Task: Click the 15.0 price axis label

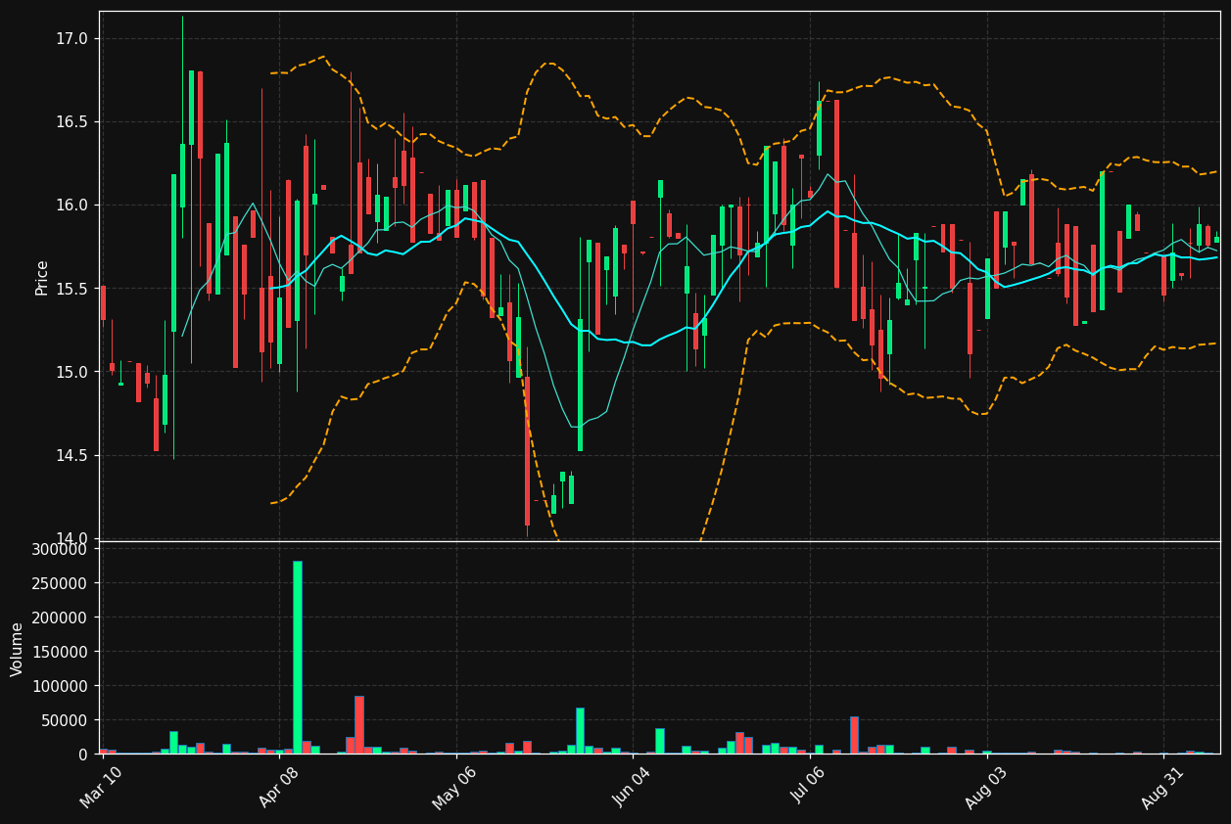Action: click(72, 371)
